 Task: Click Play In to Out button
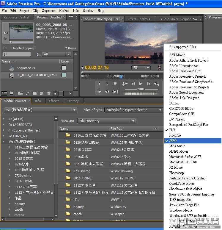point(115,92)
